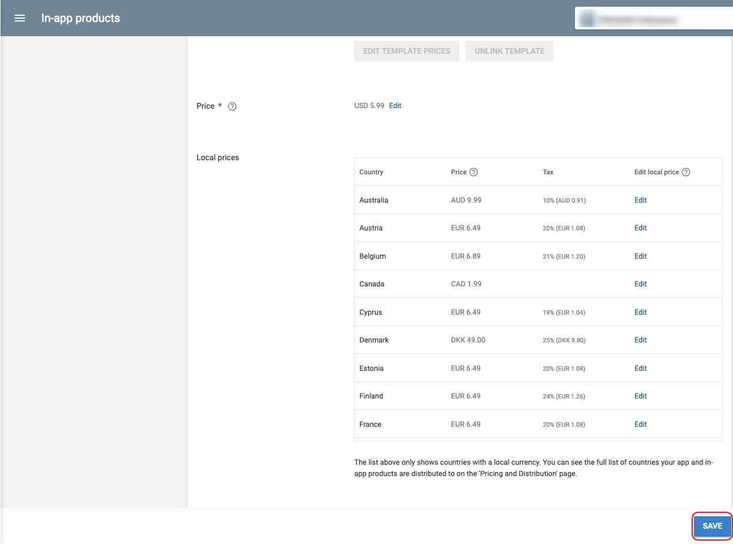Edit the local price for Belgium
This screenshot has height=544, width=733.
tap(641, 256)
